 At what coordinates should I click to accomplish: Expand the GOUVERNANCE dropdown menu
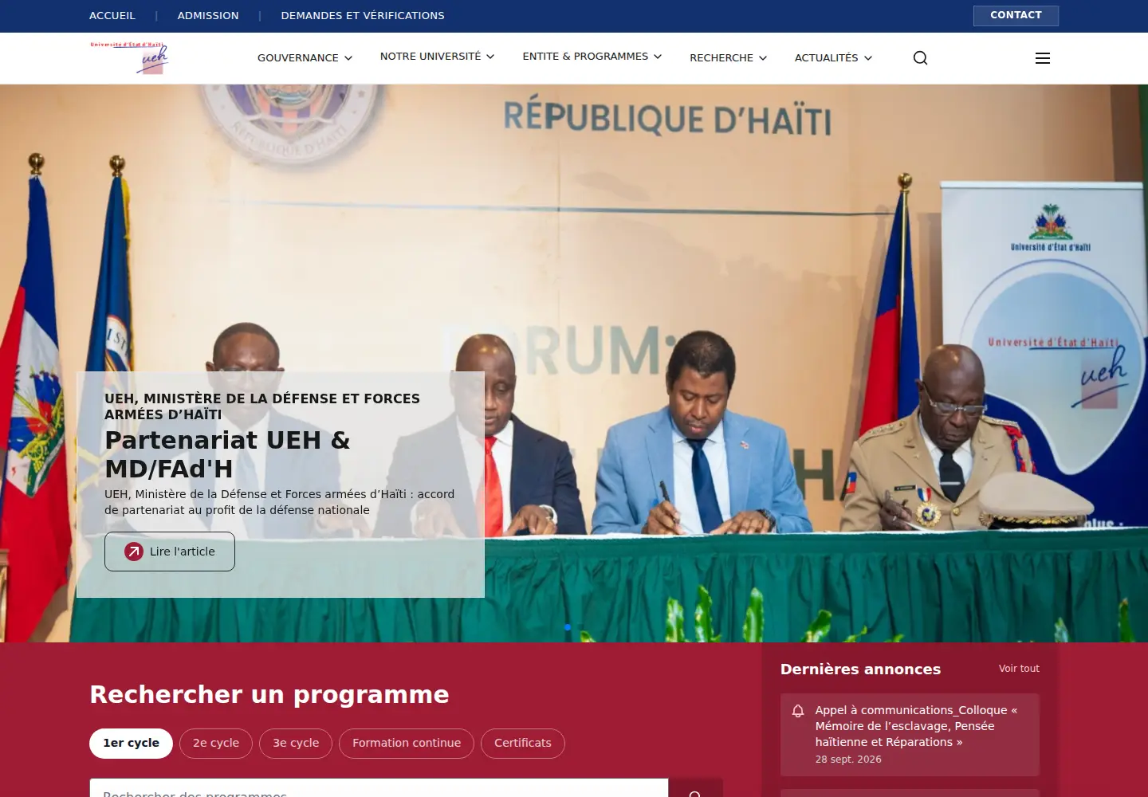click(x=305, y=58)
